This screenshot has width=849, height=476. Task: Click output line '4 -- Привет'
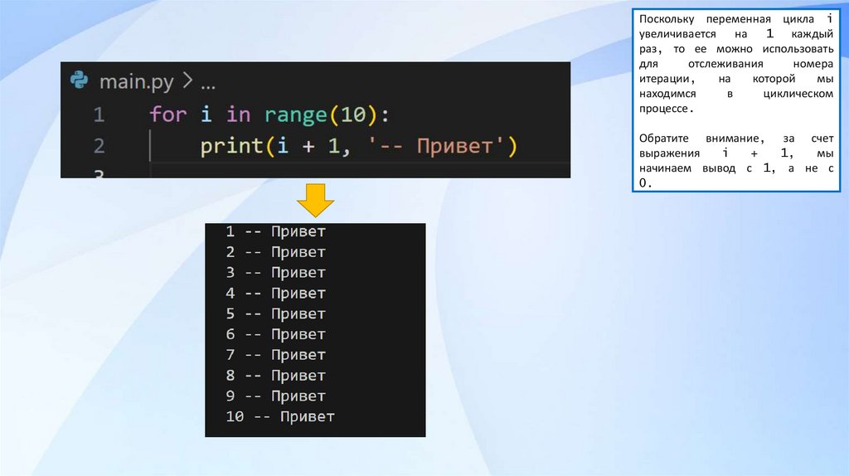pyautogui.click(x=275, y=294)
